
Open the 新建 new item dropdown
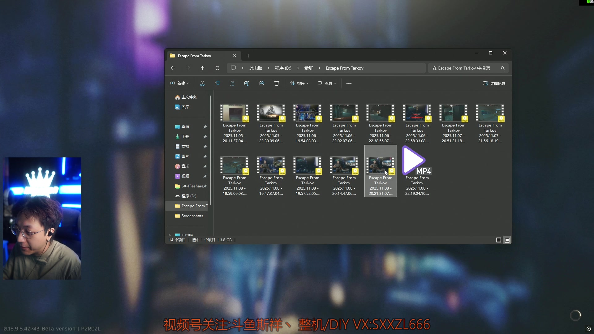179,83
